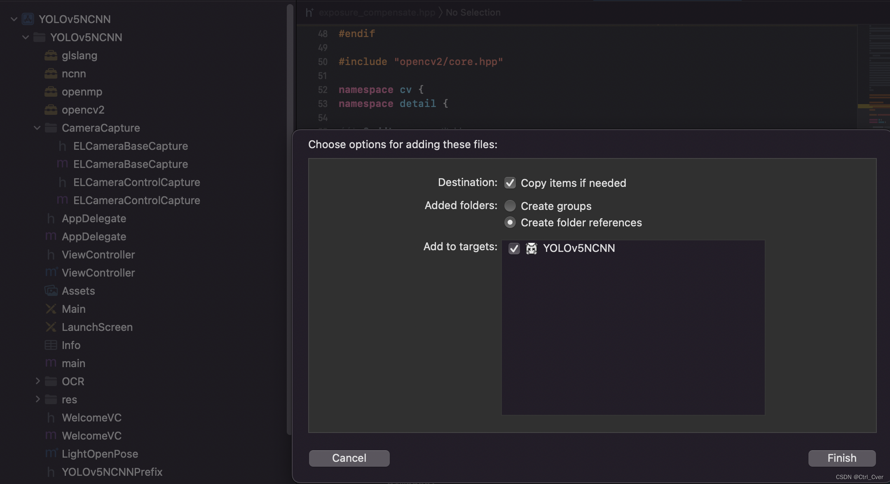
Task: Collapse the CameraCapture group
Action: 37,128
